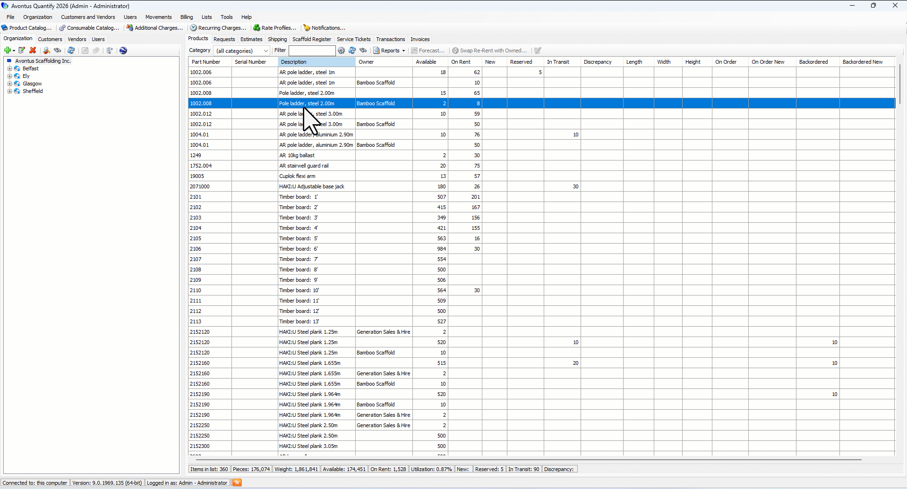Switch to the Customers tab
Image resolution: width=907 pixels, height=489 pixels.
tap(50, 39)
